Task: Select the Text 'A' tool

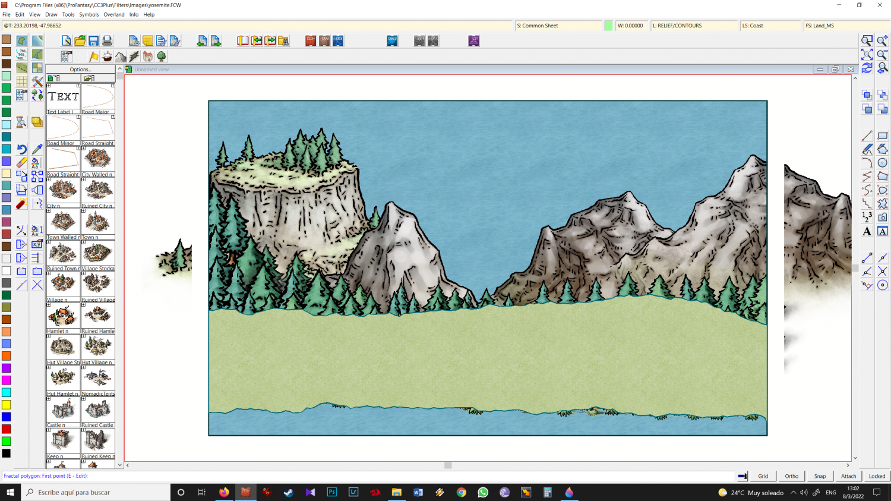Action: tap(867, 231)
